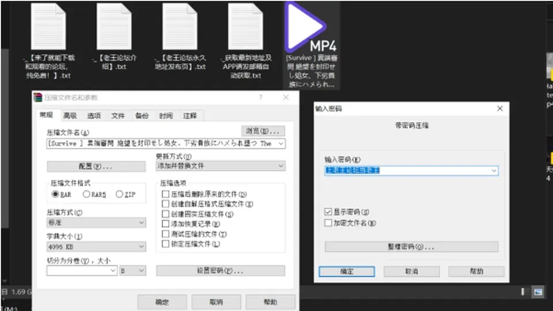
Task: Cancel the password dialog with 取消
Action: pyautogui.click(x=411, y=271)
